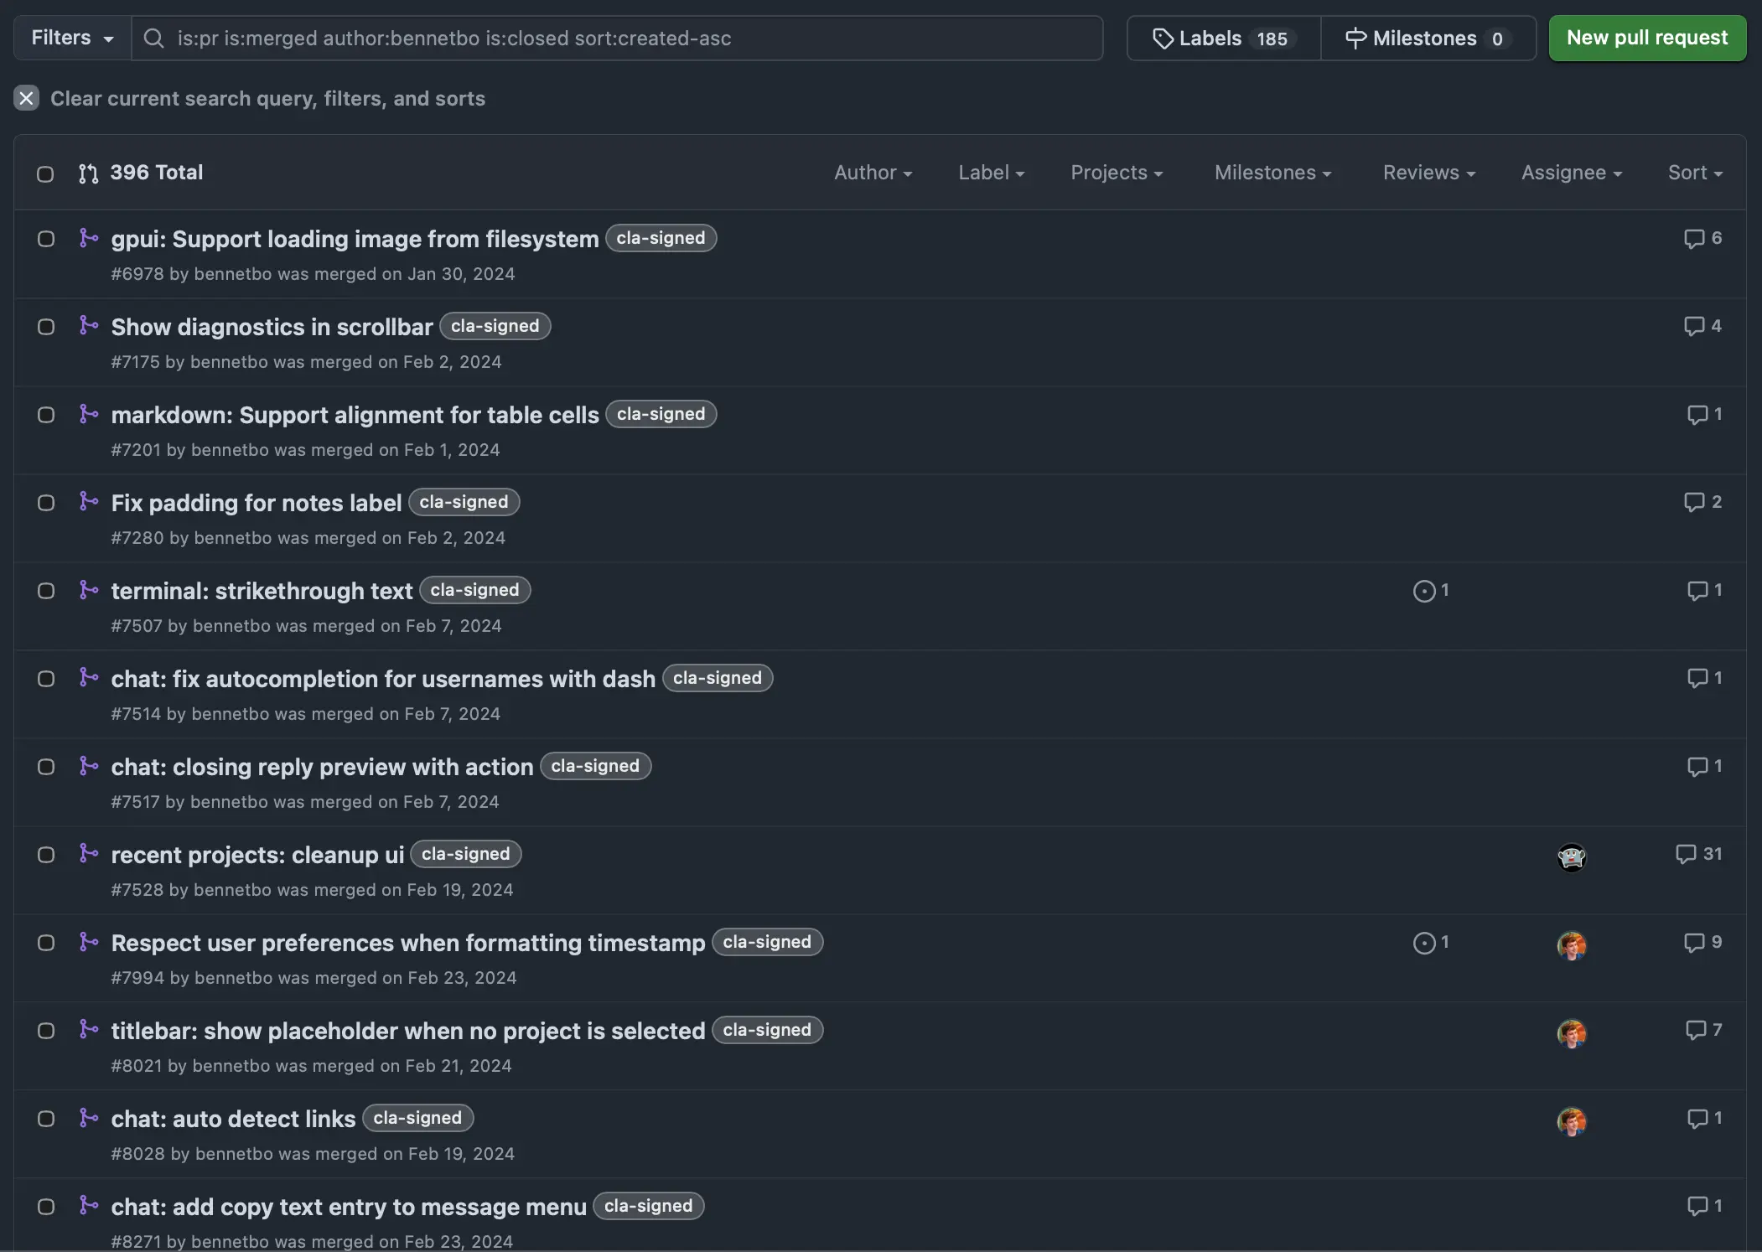Open the Milestones view
The image size is (1762, 1252).
tap(1423, 38)
